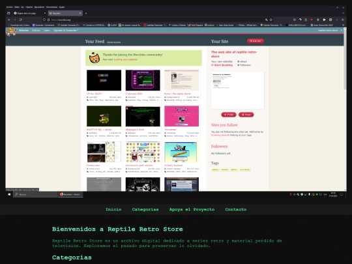Expand the list all tabs chevron
Image resolution: width=352 pixels, height=264 pixels.
(x=343, y=13)
